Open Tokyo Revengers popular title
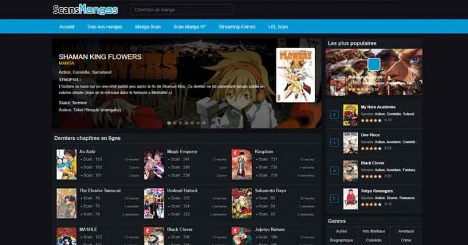The width and height of the screenshot is (468, 245). click(x=377, y=191)
